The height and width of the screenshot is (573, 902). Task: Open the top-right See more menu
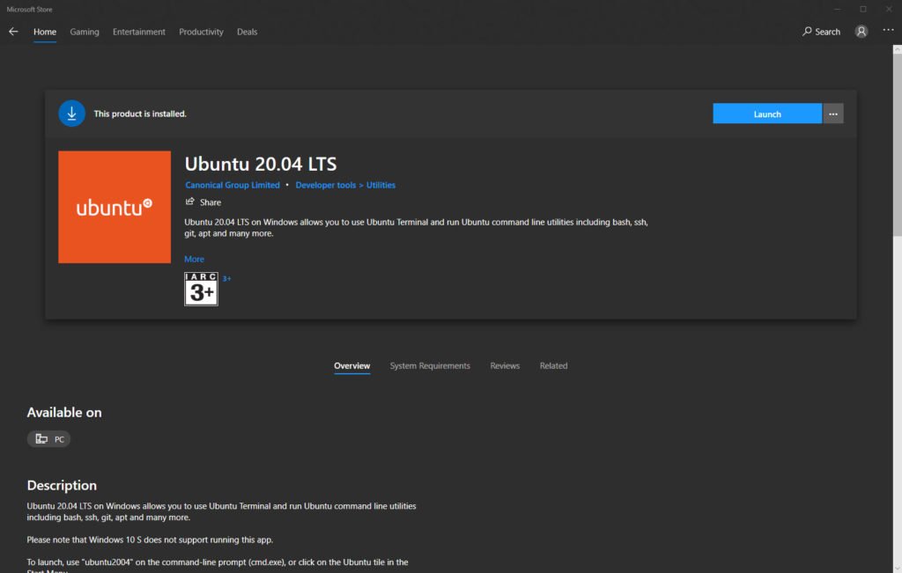(x=888, y=30)
